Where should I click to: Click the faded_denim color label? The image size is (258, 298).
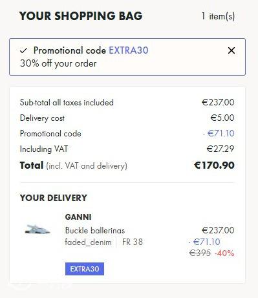(x=89, y=242)
